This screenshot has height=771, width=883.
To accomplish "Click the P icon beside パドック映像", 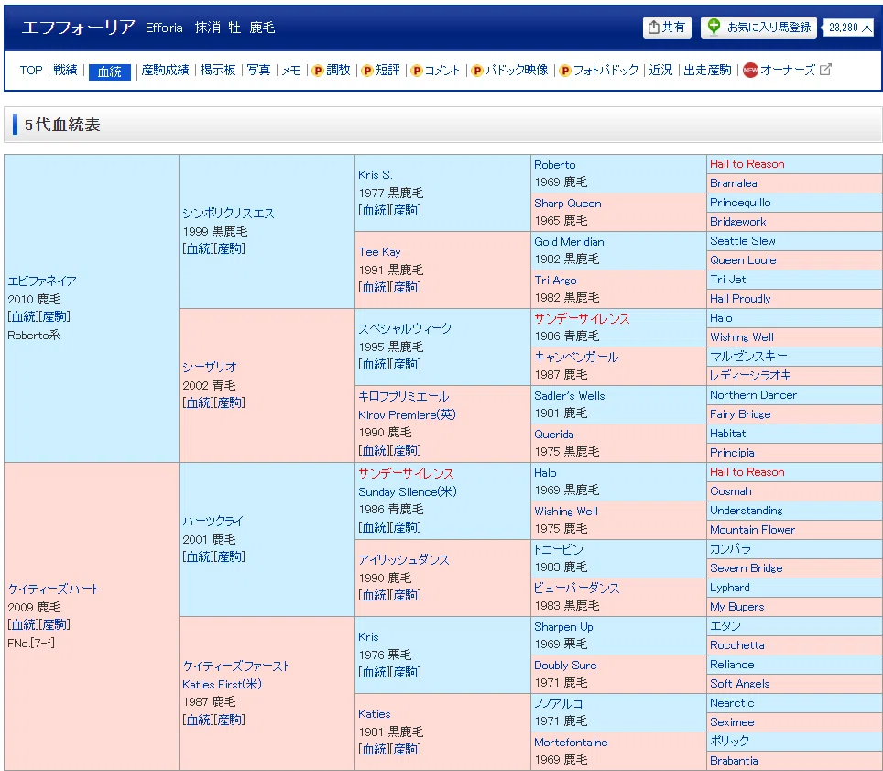I will point(477,71).
